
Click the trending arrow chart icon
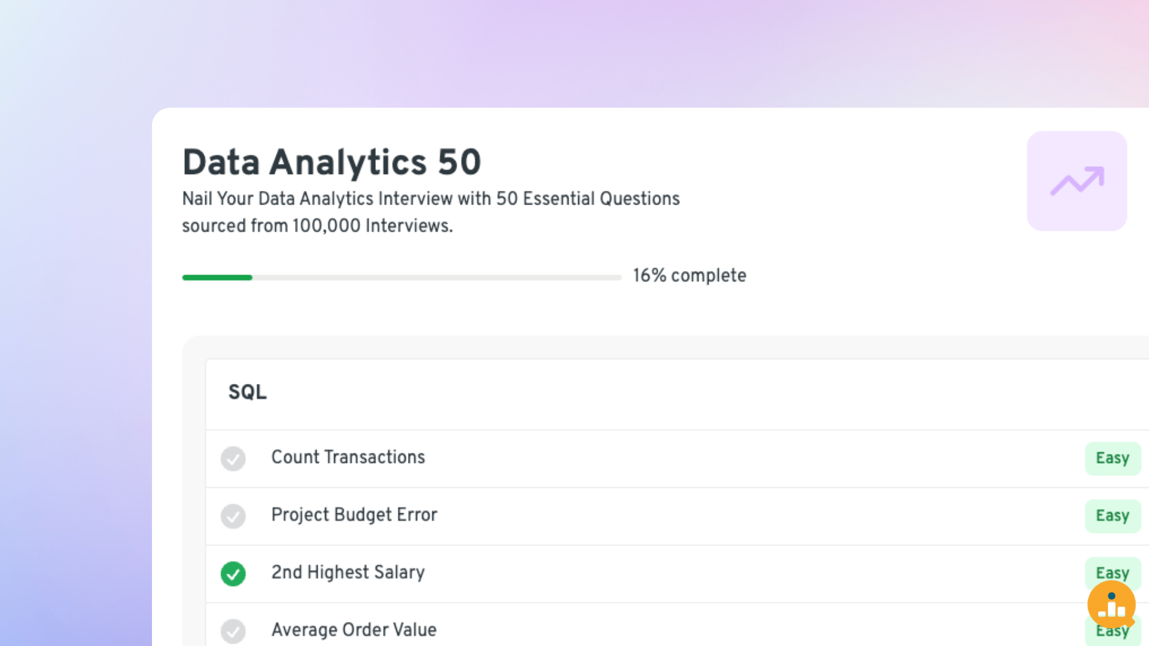1077,181
